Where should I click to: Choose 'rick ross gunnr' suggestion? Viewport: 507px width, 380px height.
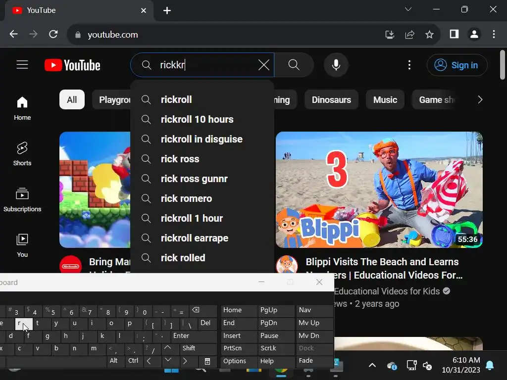click(x=202, y=179)
